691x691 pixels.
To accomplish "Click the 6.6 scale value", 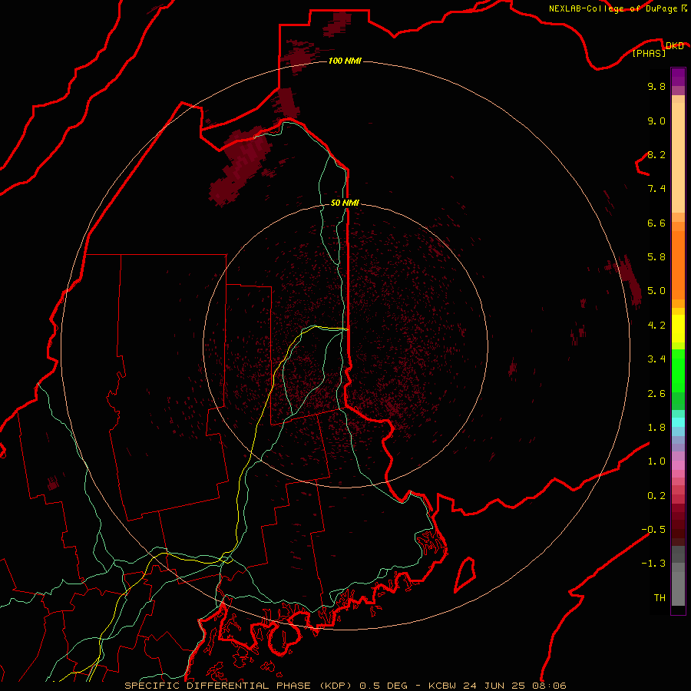I will (656, 223).
